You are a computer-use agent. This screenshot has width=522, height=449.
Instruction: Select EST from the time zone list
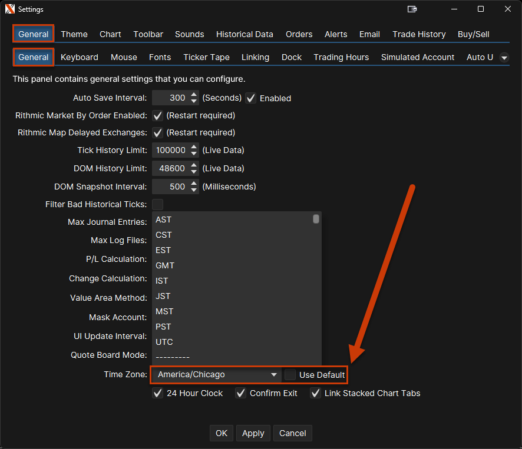pos(163,250)
